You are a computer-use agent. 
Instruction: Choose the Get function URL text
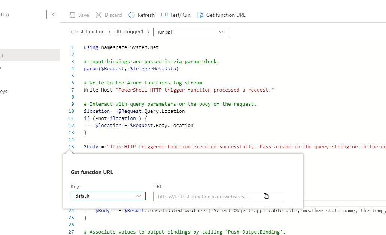[x=226, y=15]
